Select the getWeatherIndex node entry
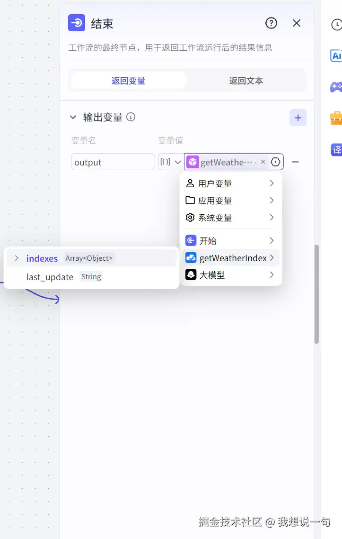 pos(230,258)
